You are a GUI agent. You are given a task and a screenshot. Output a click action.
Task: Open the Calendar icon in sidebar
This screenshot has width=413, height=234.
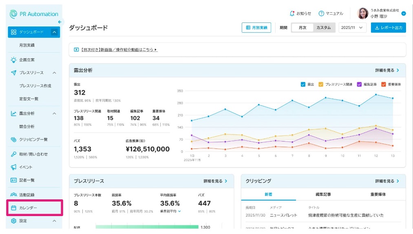pyautogui.click(x=13, y=208)
